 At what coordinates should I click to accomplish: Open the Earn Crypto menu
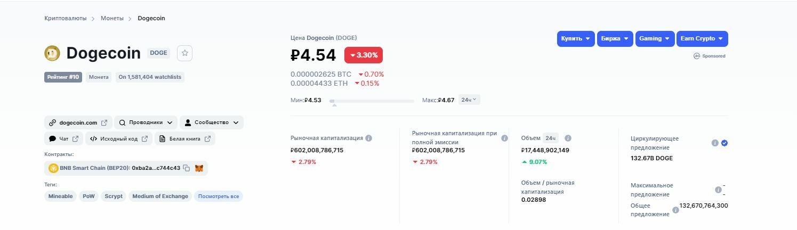coord(703,39)
